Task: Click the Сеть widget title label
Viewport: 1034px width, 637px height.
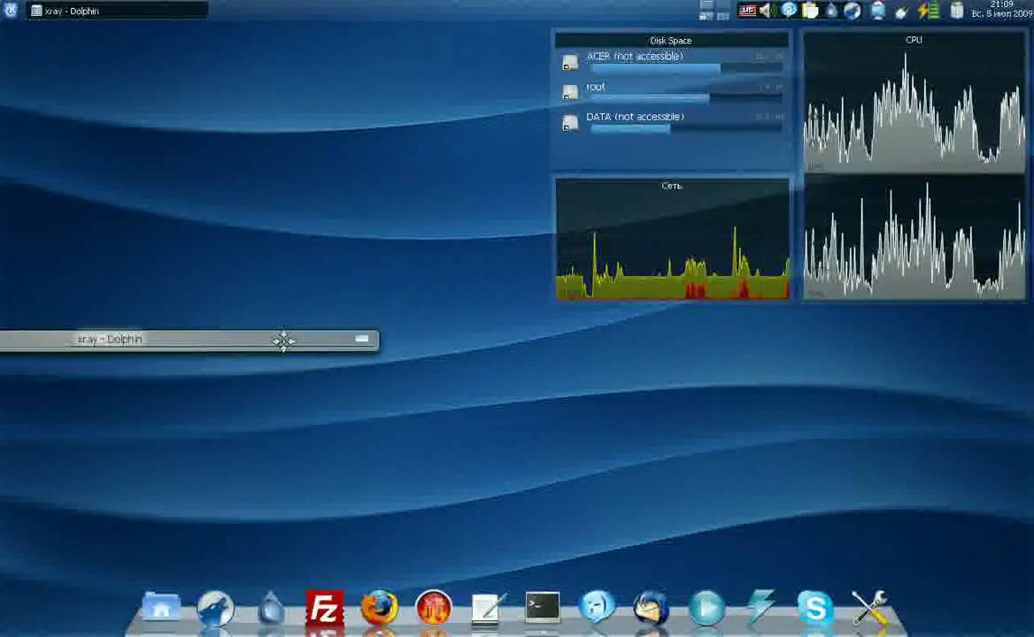Action: pos(671,186)
